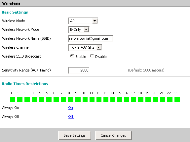Toggle the radio hour 5 green block

(49, 100)
